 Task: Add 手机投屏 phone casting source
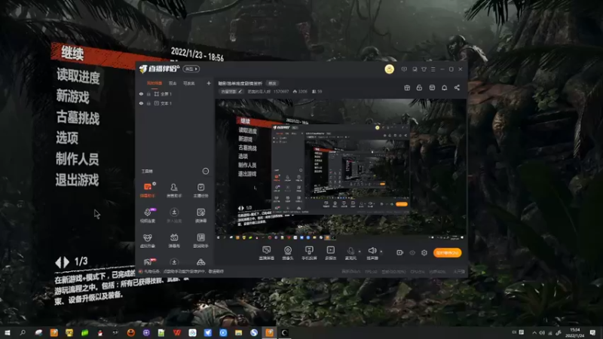(309, 253)
